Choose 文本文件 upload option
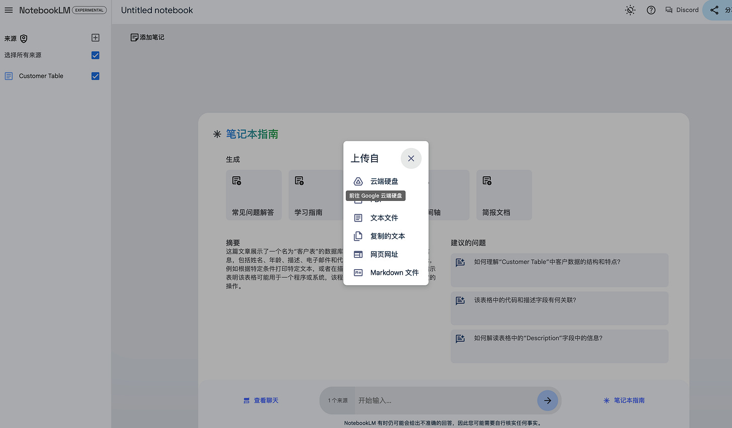Screen dimensions: 732x428 (386, 218)
